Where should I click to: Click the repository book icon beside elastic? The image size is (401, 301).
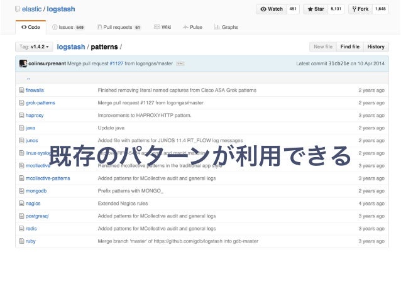coord(18,9)
